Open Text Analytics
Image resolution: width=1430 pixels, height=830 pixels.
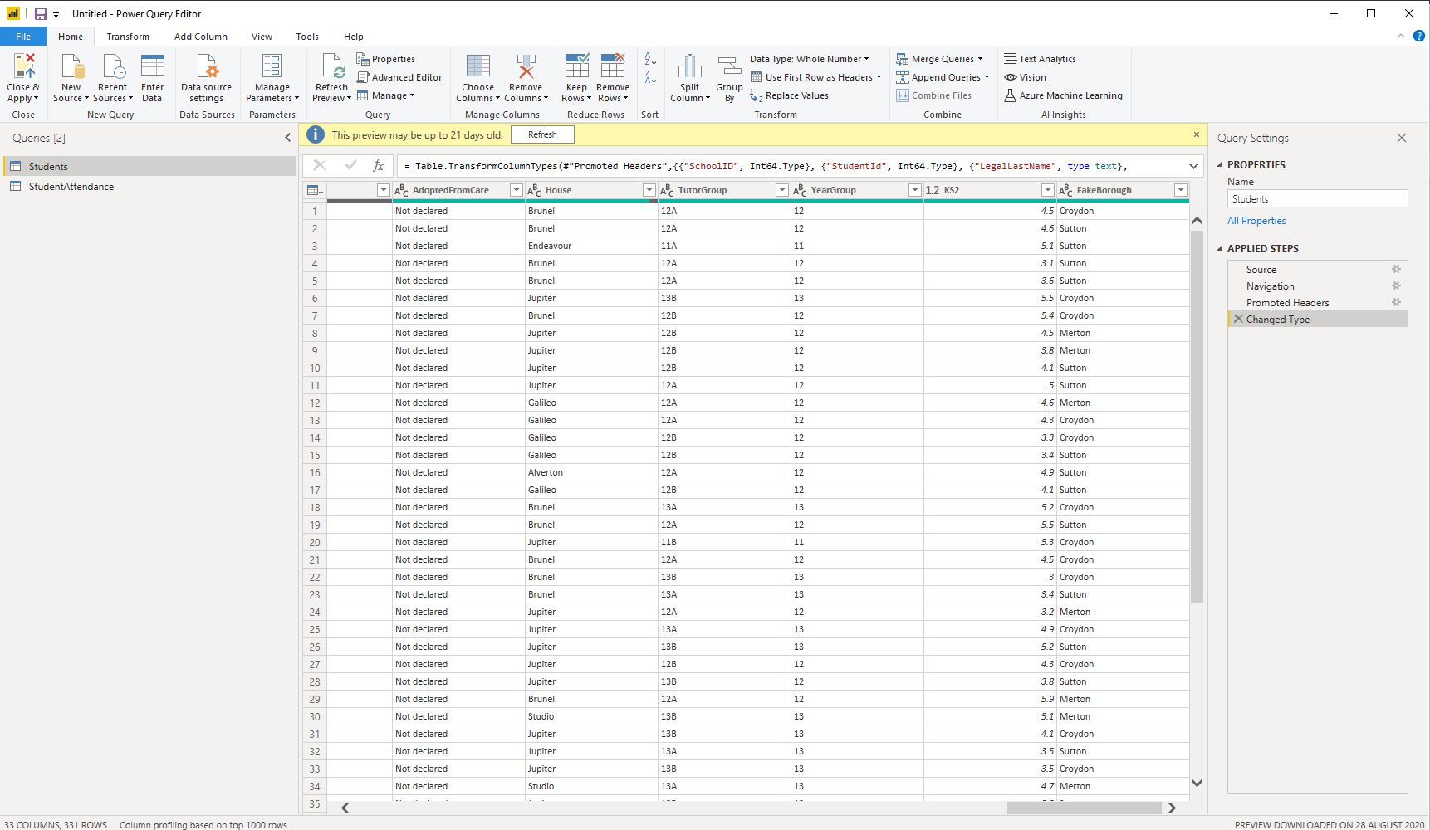(1040, 59)
